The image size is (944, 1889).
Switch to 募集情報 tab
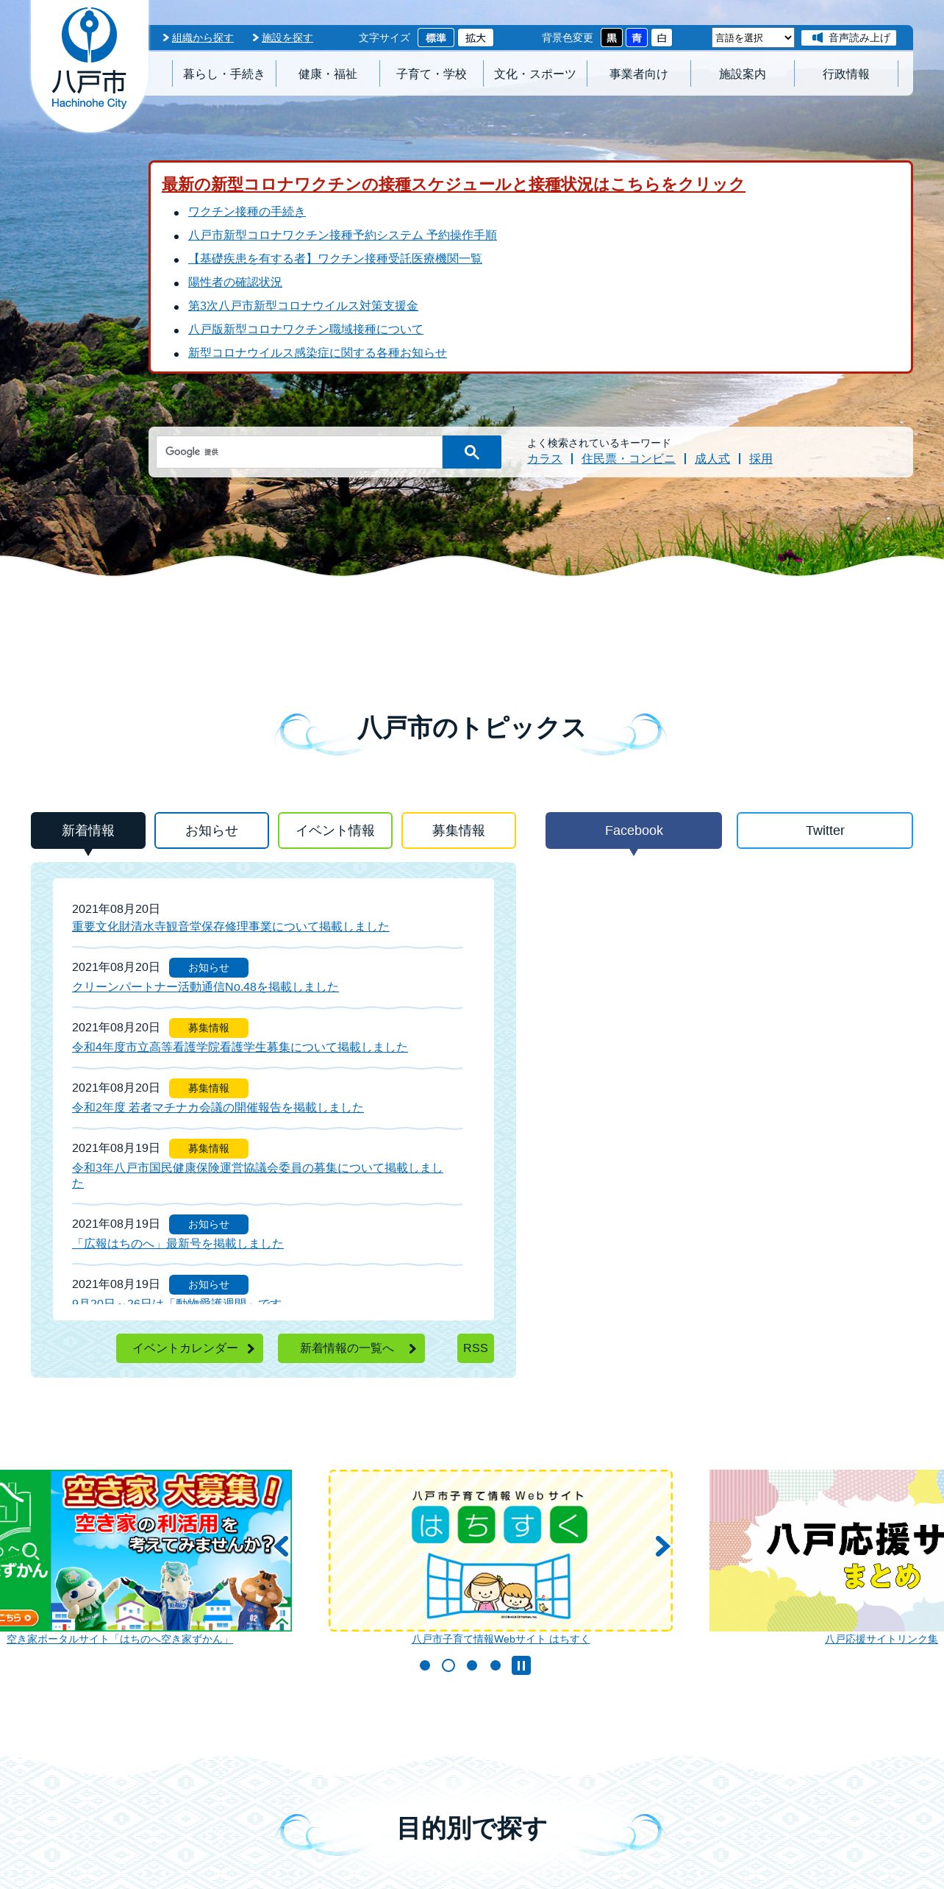[x=459, y=830]
